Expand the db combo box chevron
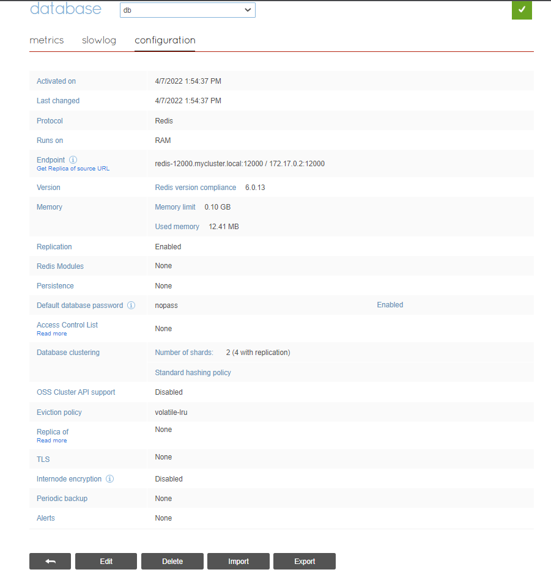The image size is (551, 575). pos(248,10)
